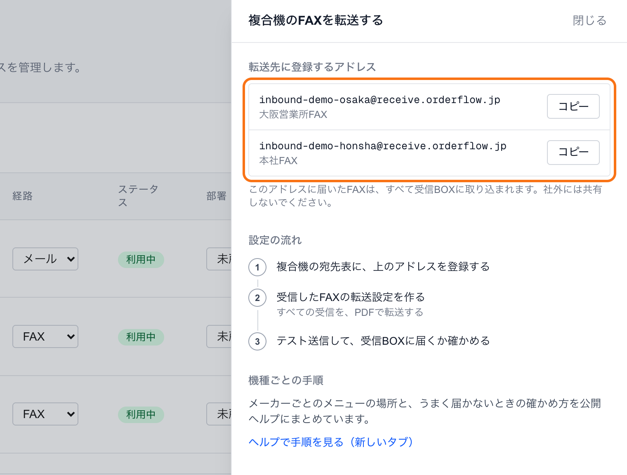Close the panel with 閉じる

click(x=589, y=20)
